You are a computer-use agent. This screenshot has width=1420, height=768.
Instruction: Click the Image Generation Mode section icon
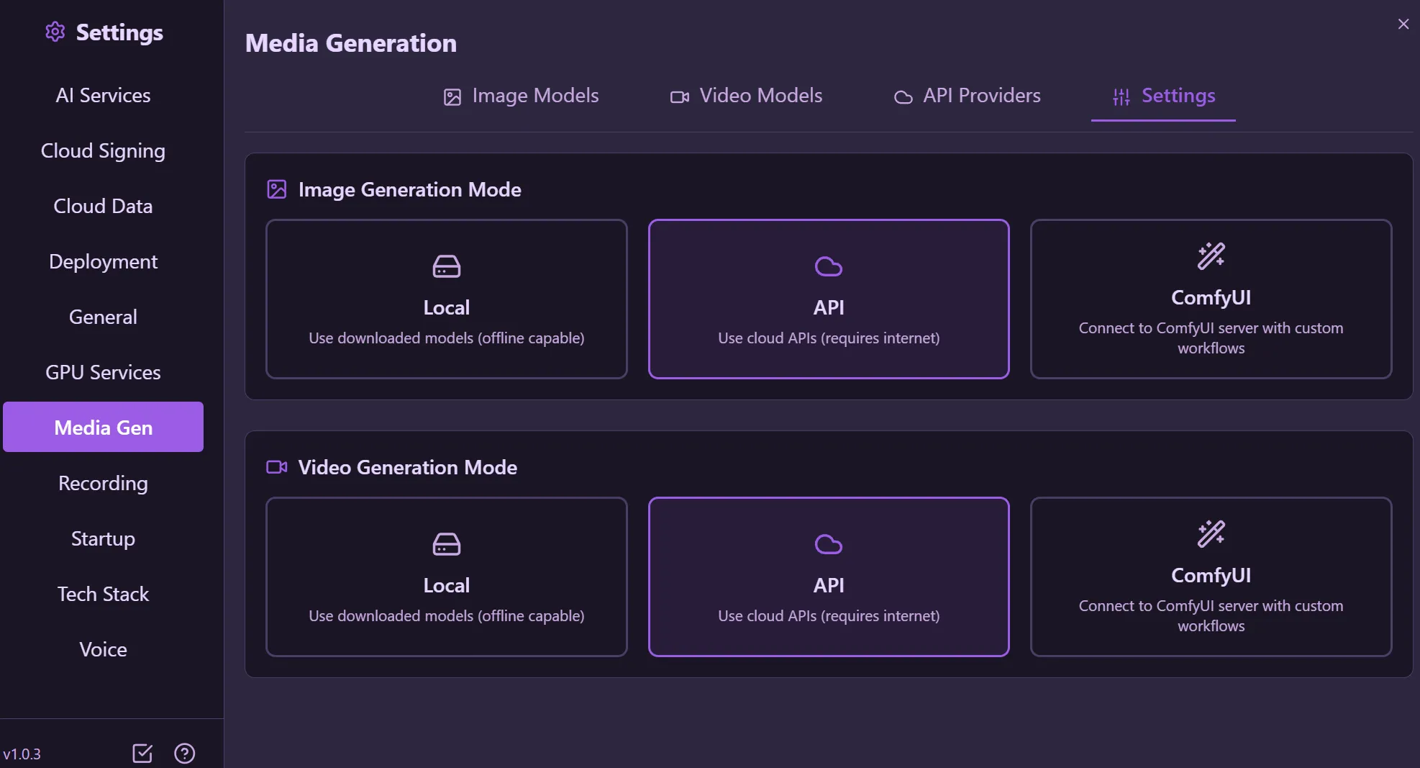[x=277, y=189]
